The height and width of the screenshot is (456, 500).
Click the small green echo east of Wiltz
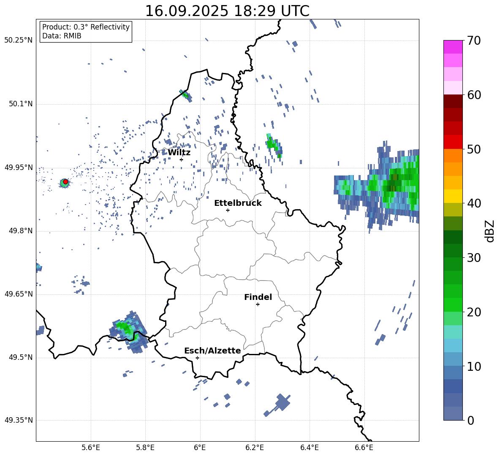[274, 146]
